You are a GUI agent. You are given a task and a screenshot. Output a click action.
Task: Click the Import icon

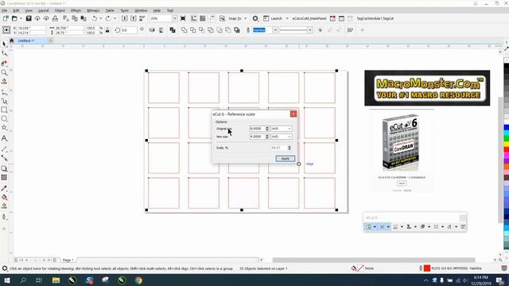(124, 18)
